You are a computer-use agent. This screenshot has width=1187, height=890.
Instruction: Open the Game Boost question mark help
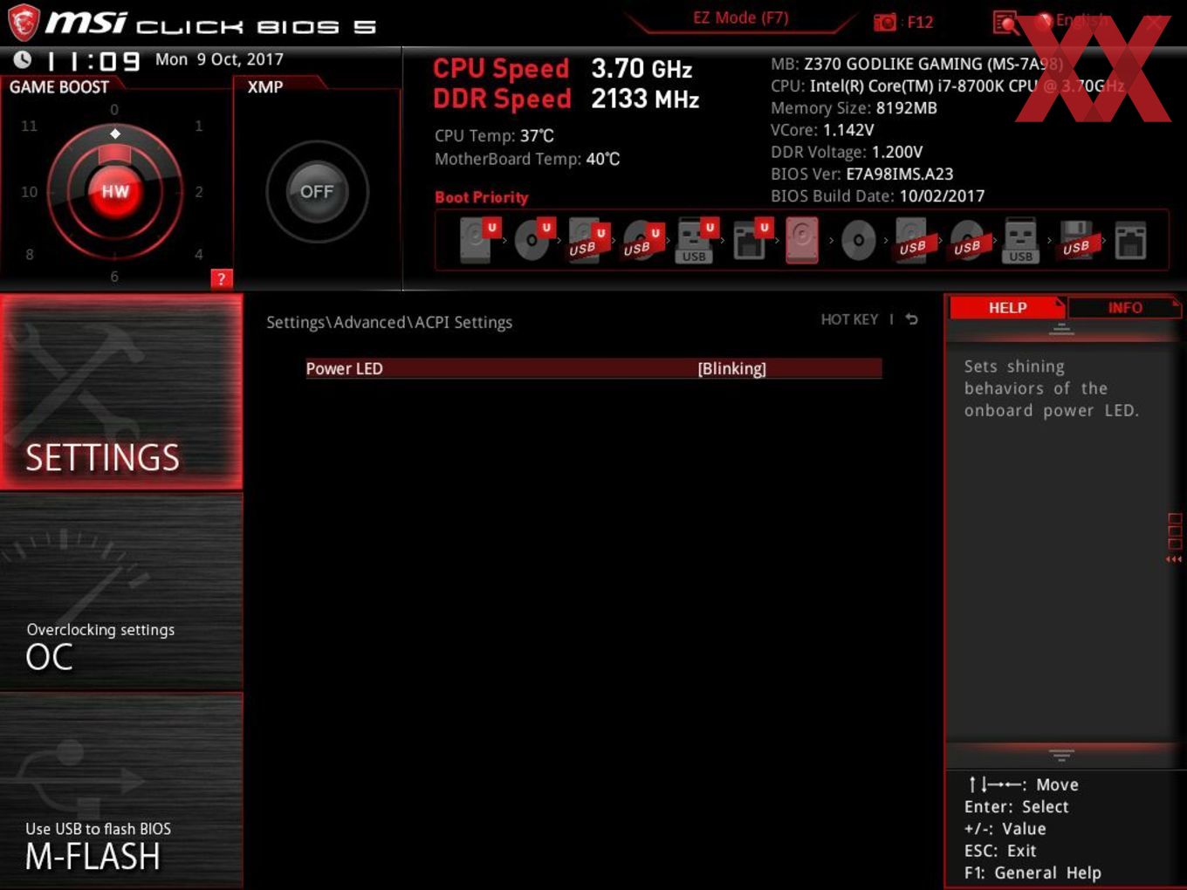(222, 278)
